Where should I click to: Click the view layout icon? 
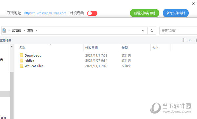185,40
